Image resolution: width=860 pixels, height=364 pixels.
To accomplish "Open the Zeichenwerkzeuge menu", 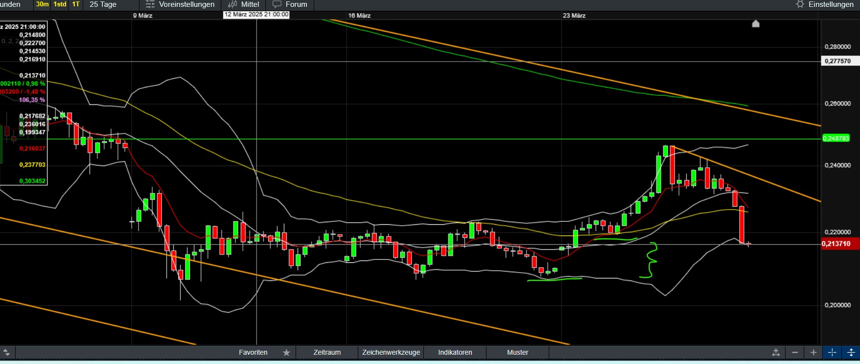I will 391,353.
